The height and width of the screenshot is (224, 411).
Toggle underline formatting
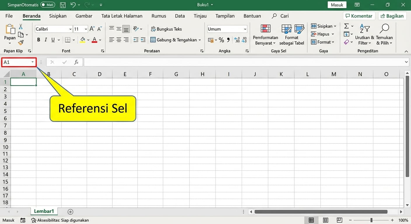click(53, 39)
